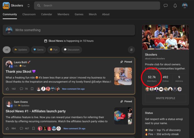This screenshot has height=138, width=194.
Task: Open comments on Thank you Skool post
Action: pyautogui.click(x=24, y=89)
